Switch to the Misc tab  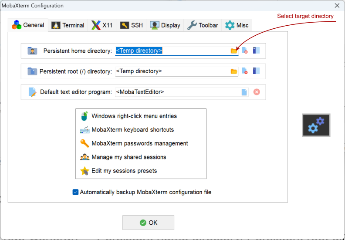(237, 25)
